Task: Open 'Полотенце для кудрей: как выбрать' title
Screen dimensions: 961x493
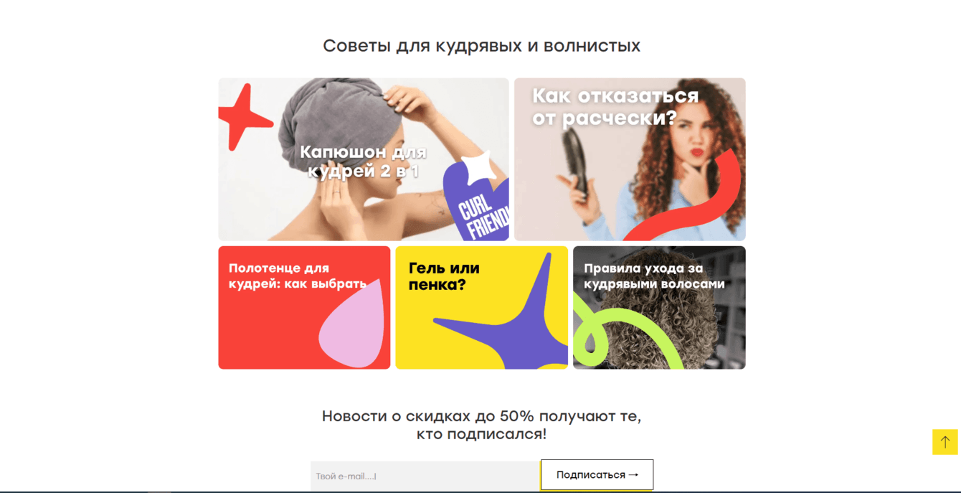Action: pos(298,276)
